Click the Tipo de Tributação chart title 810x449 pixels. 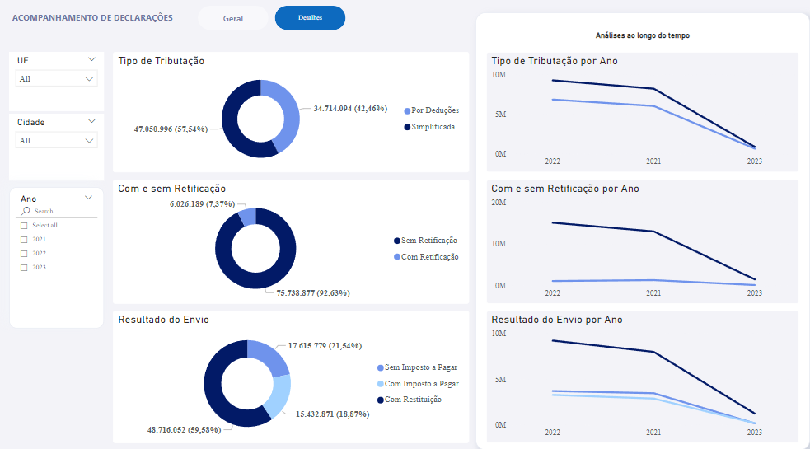162,61
